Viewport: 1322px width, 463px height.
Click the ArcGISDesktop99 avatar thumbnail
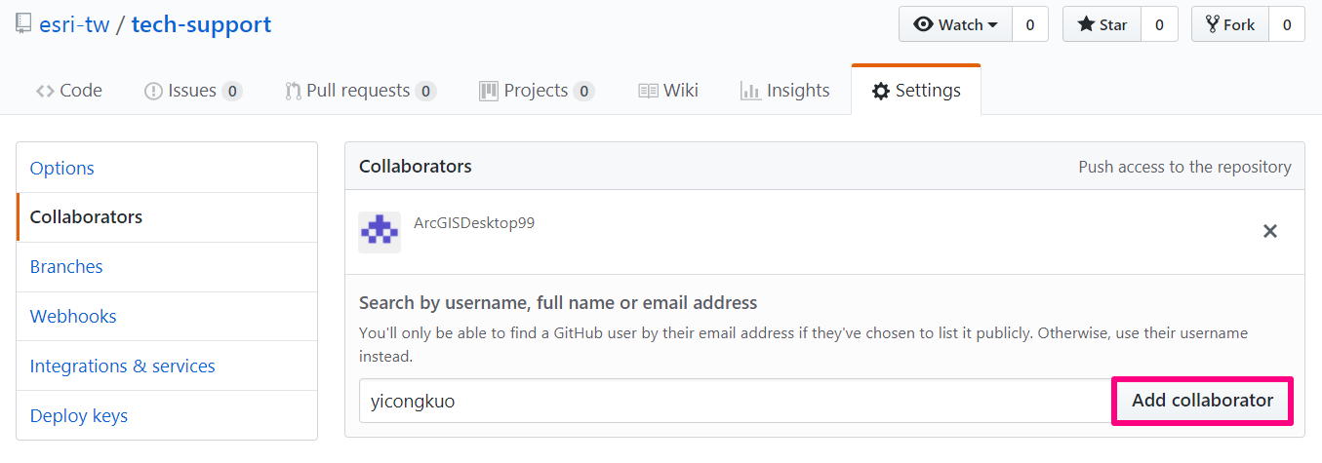pos(380,233)
